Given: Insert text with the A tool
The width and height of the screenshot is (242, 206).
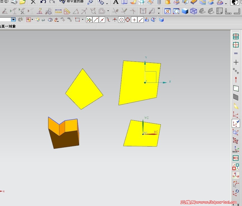Looking at the screenshot, I should [116, 2].
